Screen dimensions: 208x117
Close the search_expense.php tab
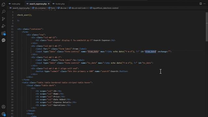pos(49,4)
